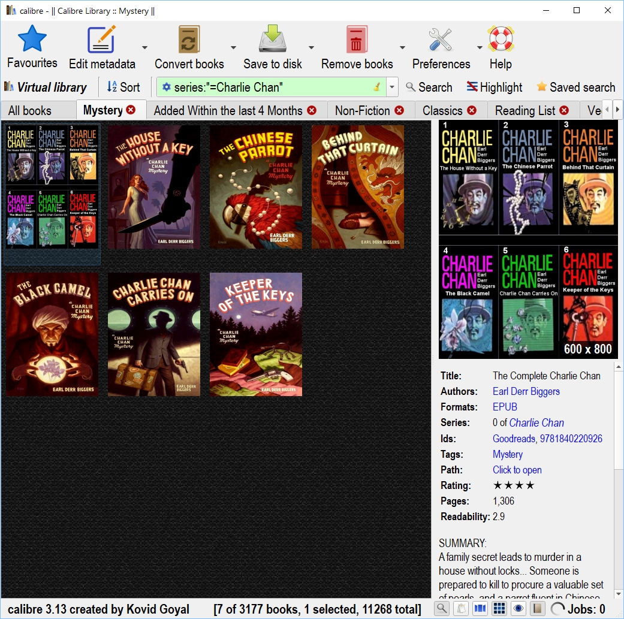Open the EPUB format link
This screenshot has width=624, height=619.
tap(505, 407)
